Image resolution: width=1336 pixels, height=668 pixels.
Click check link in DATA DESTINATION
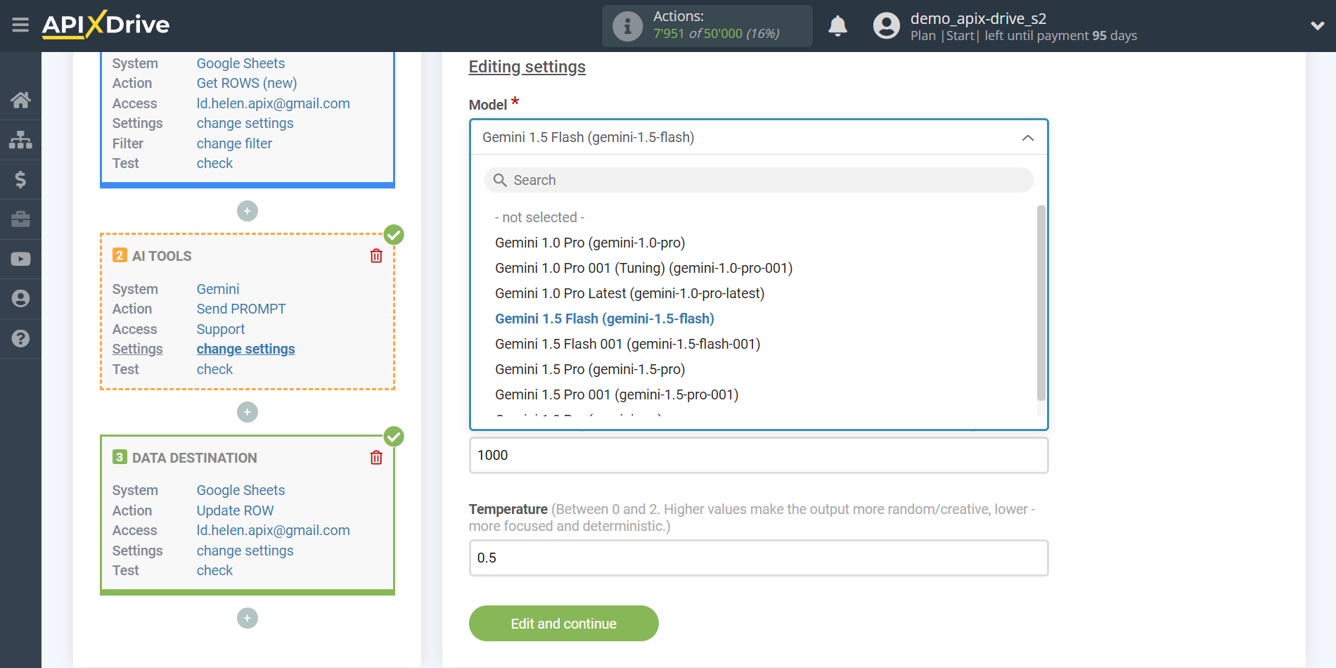point(214,570)
